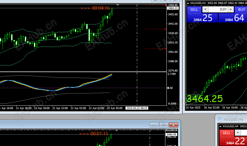Click the sell price 3464 25 tile
This screenshot has width=247, height=146.
pyautogui.click(x=202, y=18)
